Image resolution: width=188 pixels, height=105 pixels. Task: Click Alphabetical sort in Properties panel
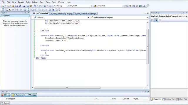(x=156, y=20)
